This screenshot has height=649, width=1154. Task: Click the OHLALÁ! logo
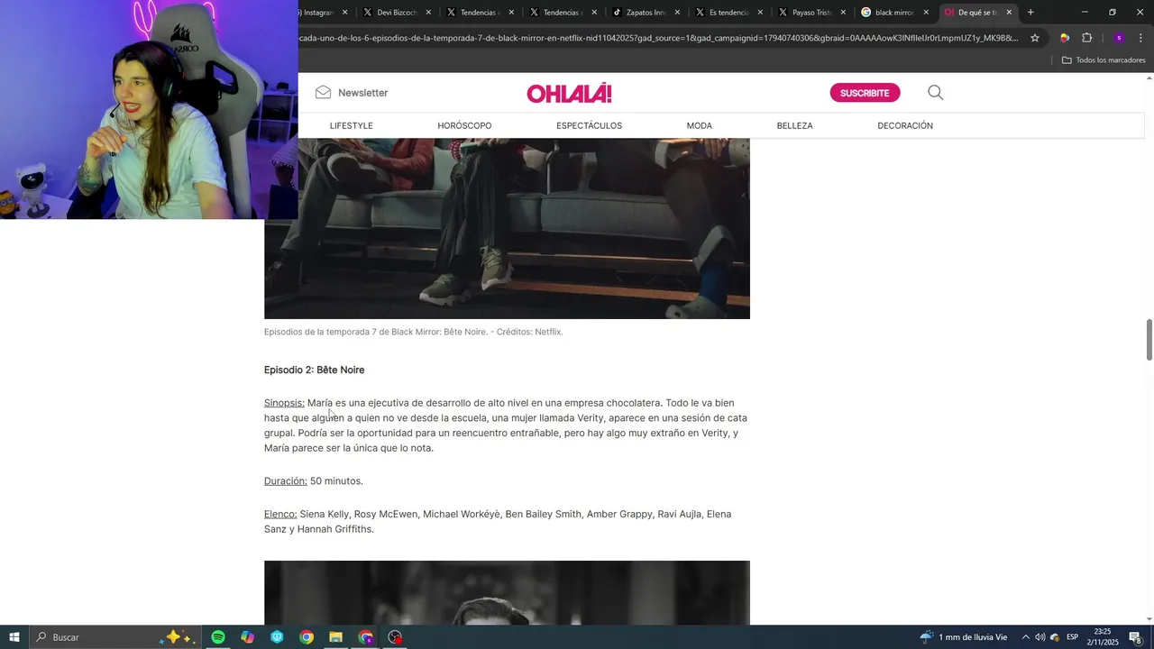pos(569,94)
